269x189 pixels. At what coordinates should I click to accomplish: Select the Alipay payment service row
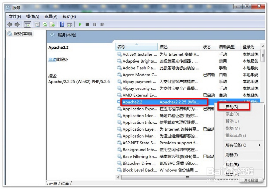188,81
